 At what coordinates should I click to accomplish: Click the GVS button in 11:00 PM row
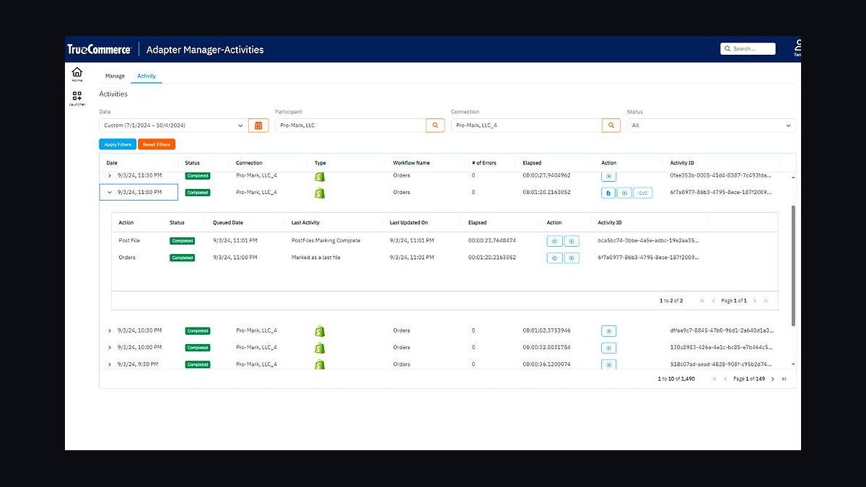[x=642, y=193]
